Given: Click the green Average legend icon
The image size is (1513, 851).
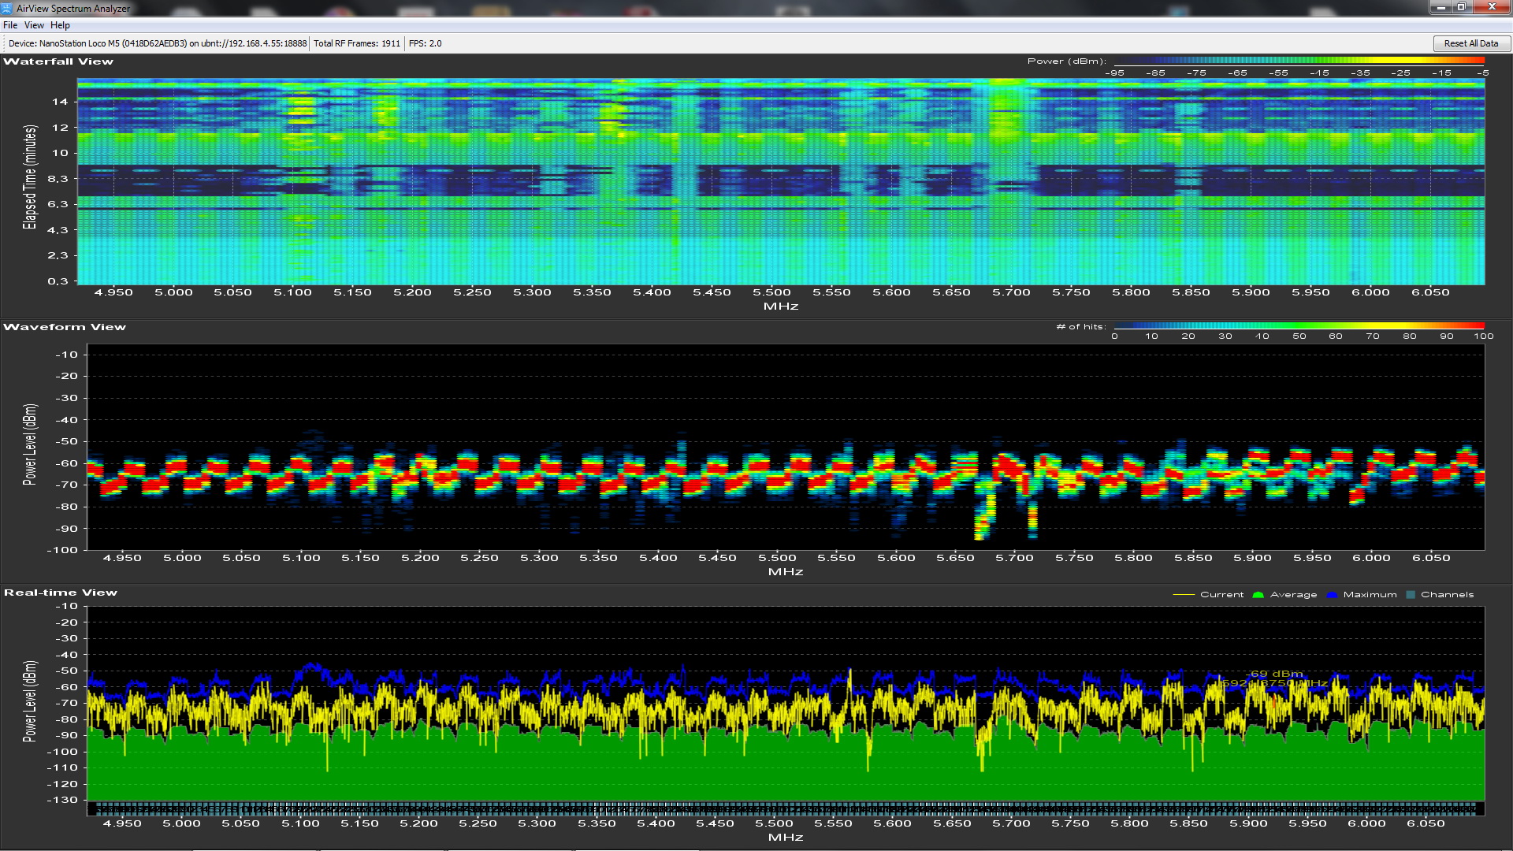Looking at the screenshot, I should pyautogui.click(x=1258, y=595).
